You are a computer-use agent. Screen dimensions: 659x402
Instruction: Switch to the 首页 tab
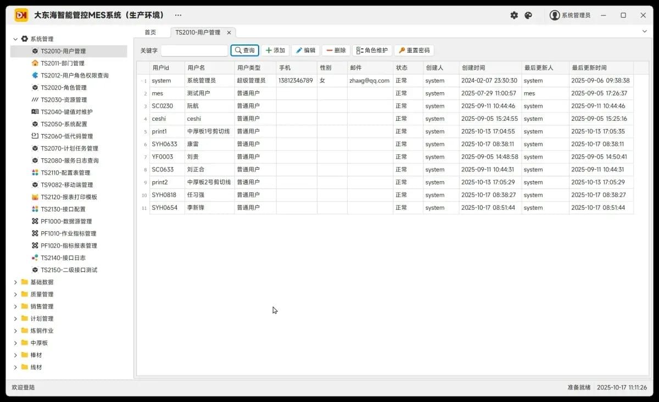point(150,32)
